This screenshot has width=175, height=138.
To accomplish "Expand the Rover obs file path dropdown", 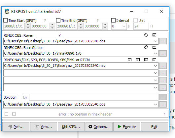I will click(x=156, y=41).
